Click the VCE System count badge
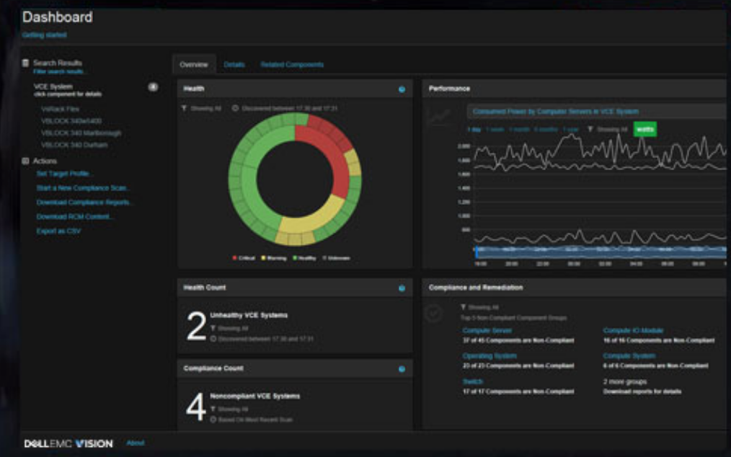This screenshot has width=731, height=457. click(153, 87)
